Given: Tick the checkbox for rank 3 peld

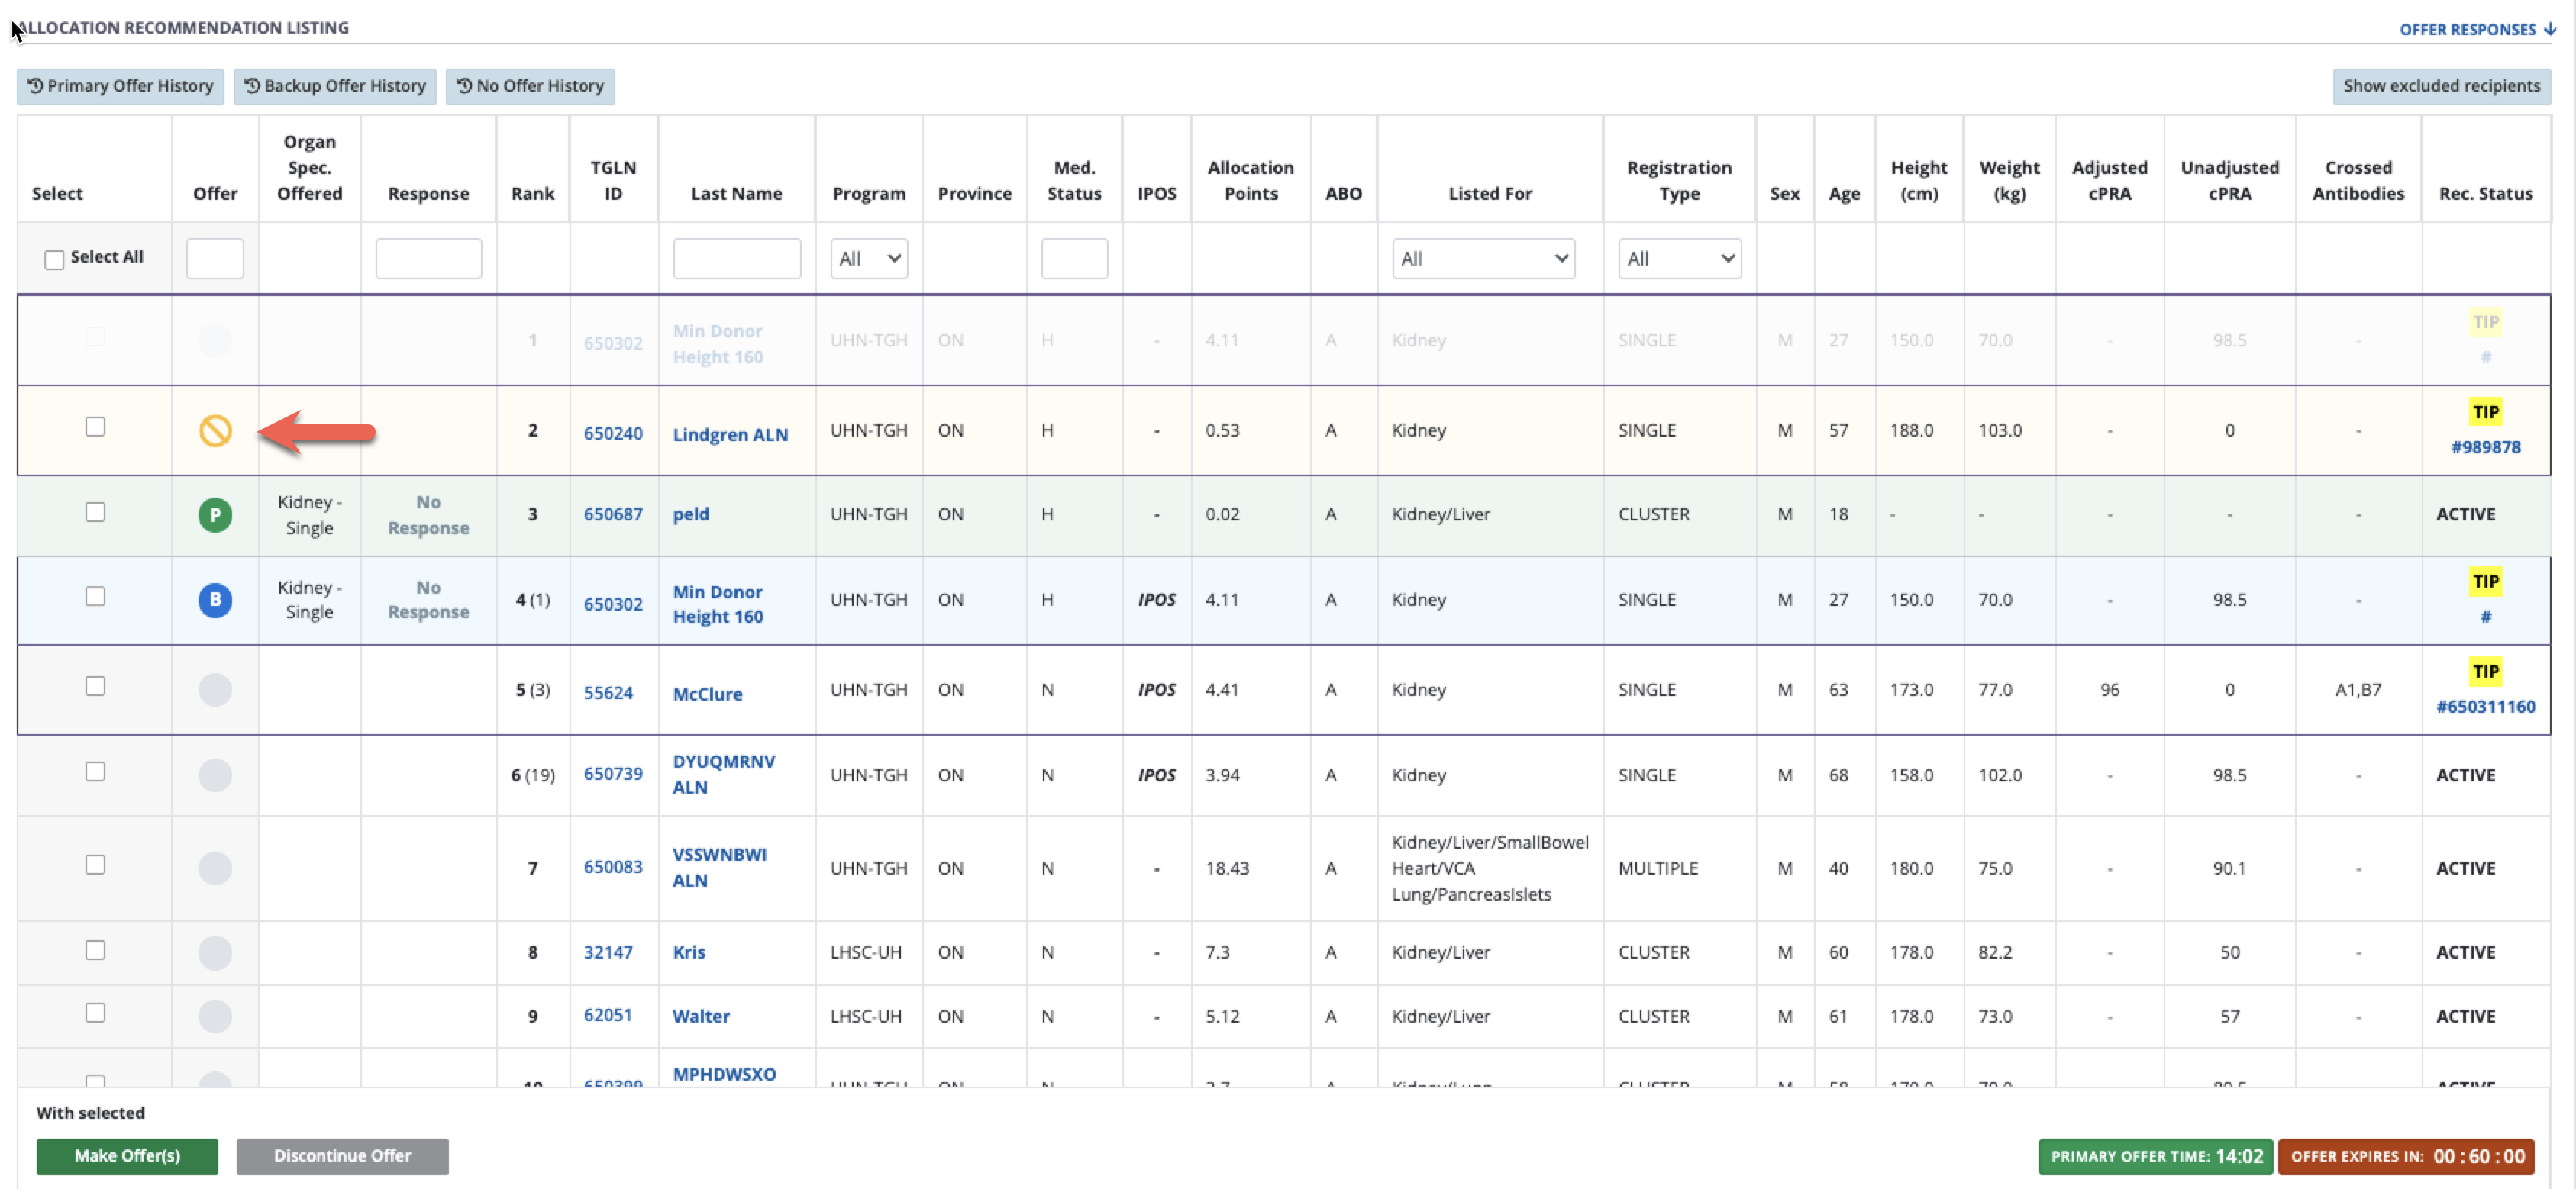Looking at the screenshot, I should tap(95, 513).
